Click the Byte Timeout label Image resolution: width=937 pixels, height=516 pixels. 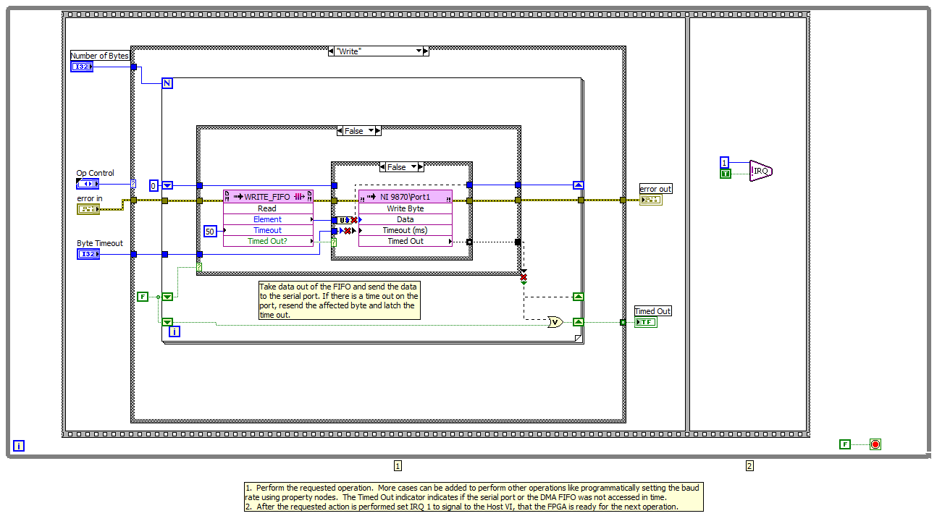click(100, 243)
